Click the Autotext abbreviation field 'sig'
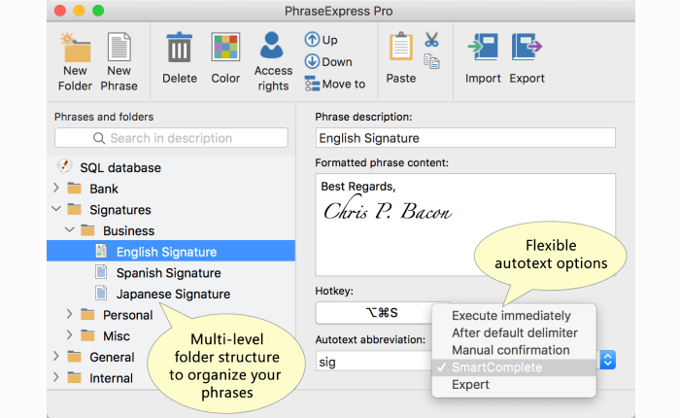 (374, 362)
